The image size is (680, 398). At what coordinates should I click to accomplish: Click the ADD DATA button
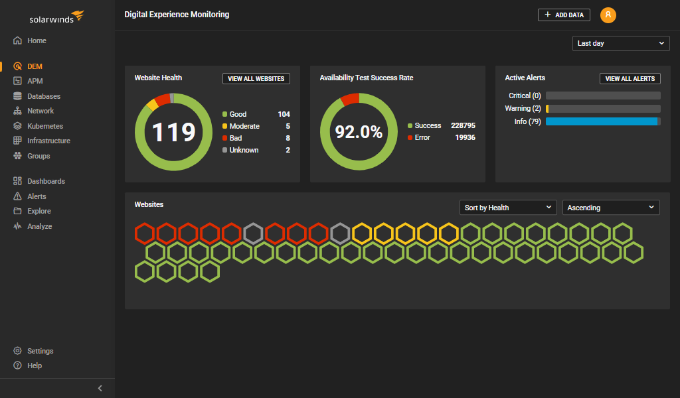563,15
